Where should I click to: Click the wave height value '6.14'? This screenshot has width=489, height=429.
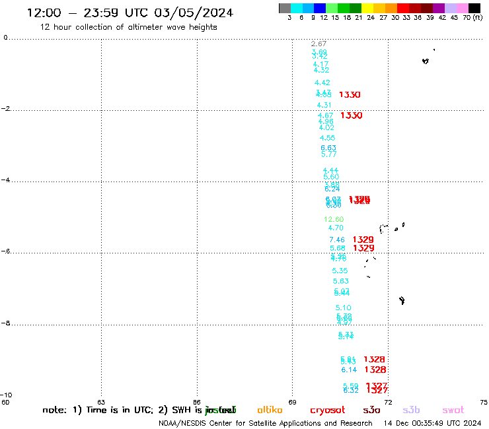click(349, 370)
